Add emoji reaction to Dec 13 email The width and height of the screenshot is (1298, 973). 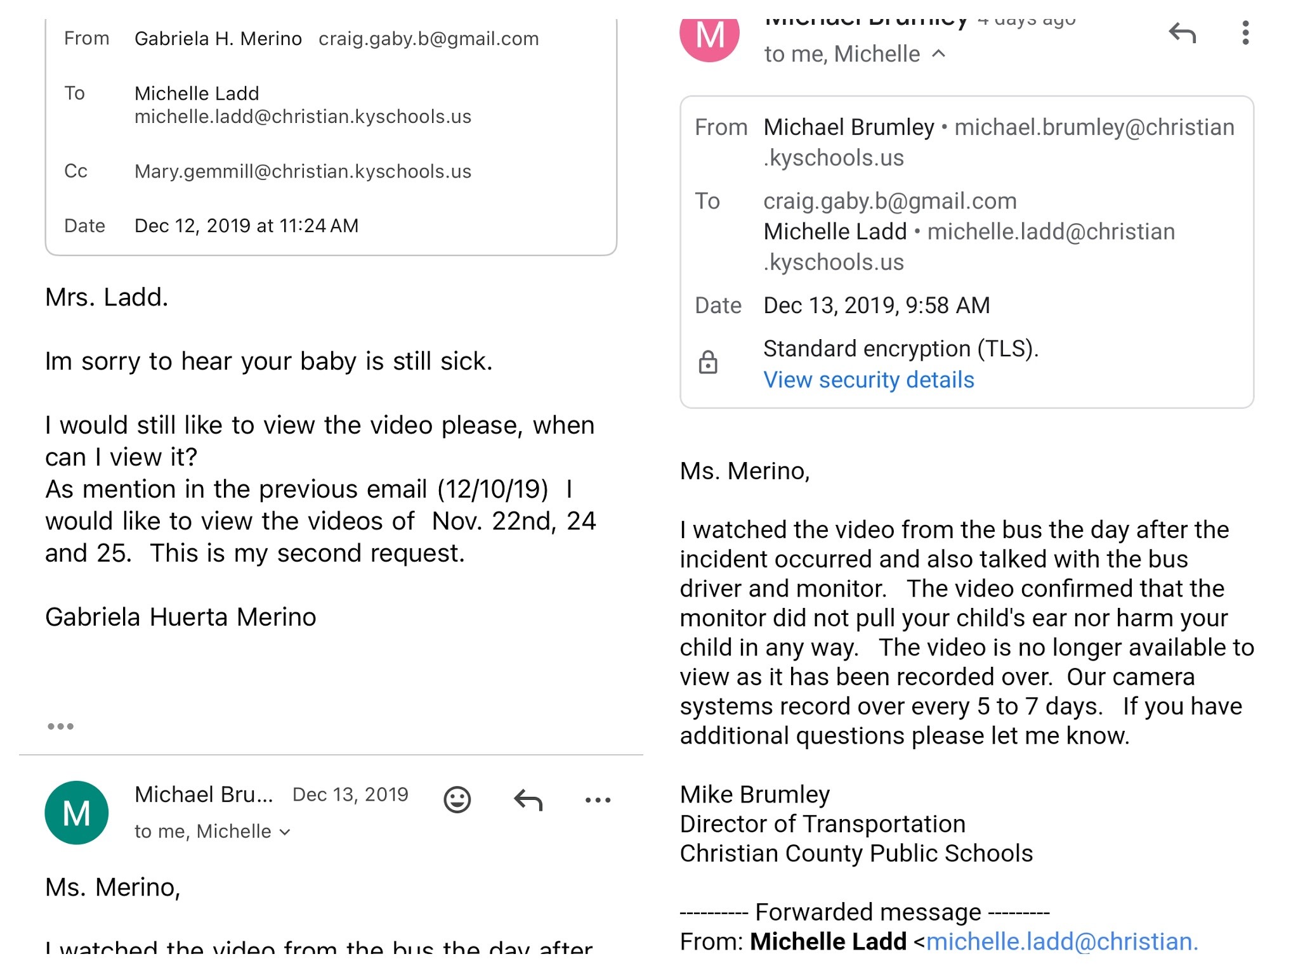[457, 799]
